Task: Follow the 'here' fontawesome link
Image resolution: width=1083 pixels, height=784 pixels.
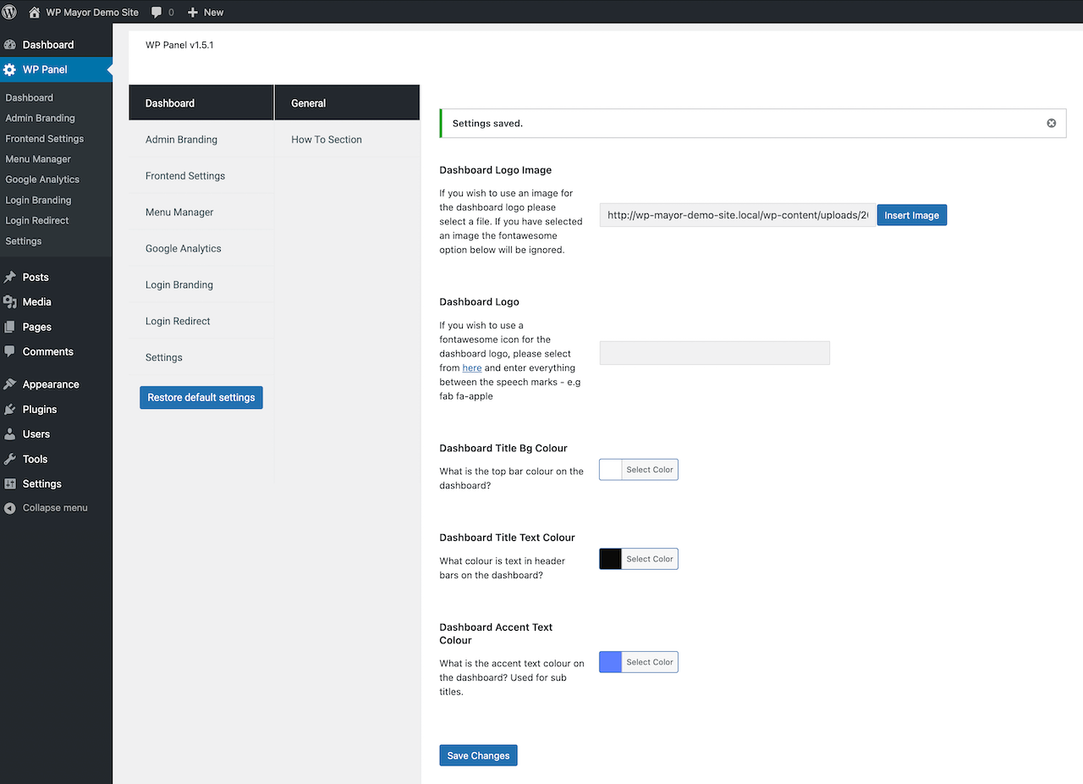Action: click(x=472, y=368)
